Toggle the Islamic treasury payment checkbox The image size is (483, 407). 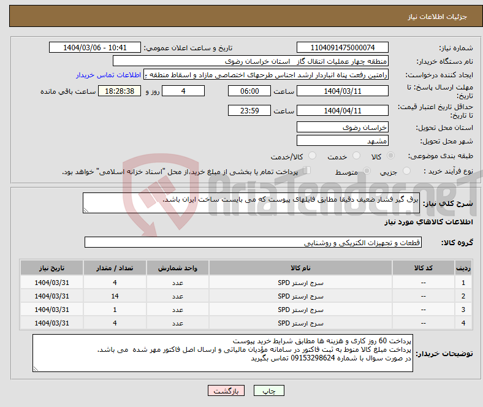click(307, 170)
